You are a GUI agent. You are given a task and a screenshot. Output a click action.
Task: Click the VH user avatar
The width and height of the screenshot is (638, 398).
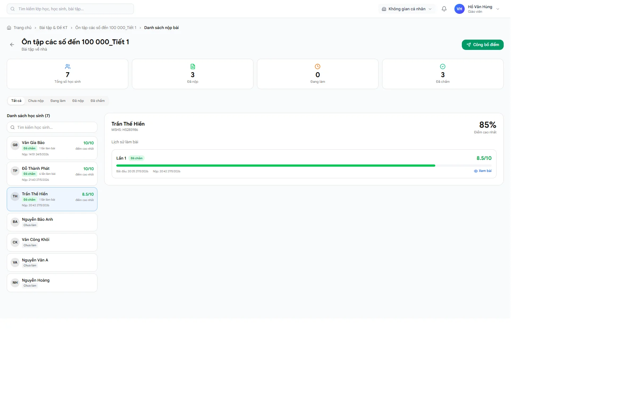pyautogui.click(x=459, y=9)
